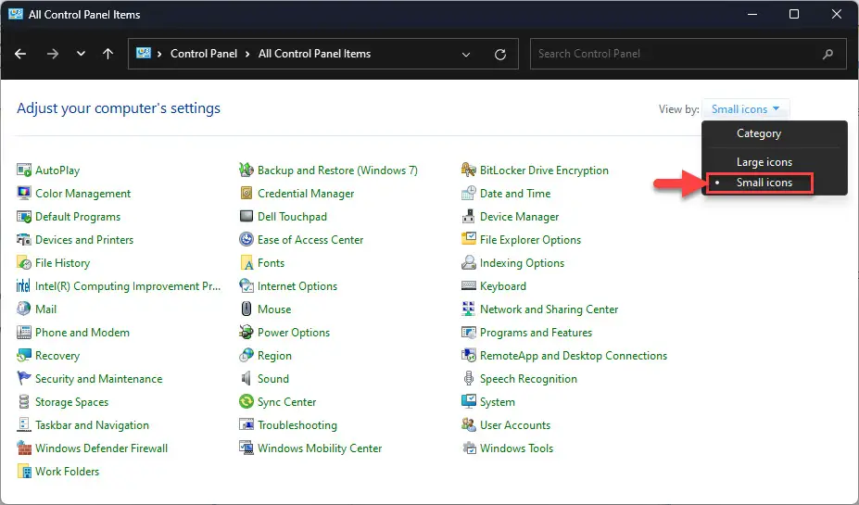Click the Power Options icon
The height and width of the screenshot is (505, 859).
246,332
